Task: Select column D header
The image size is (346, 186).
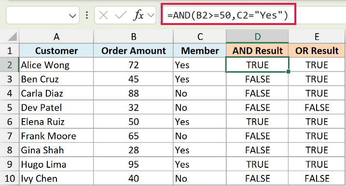Action: click(257, 37)
